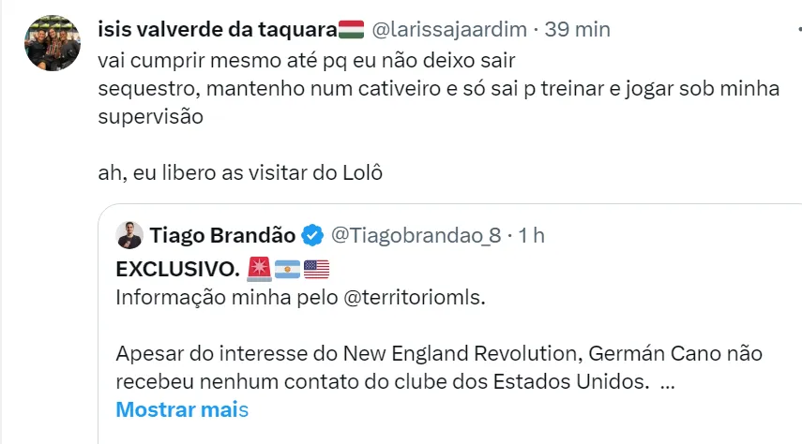This screenshot has width=802, height=444.
Task: Click the bold EXCLUSIVO. heading text
Action: click(x=176, y=270)
